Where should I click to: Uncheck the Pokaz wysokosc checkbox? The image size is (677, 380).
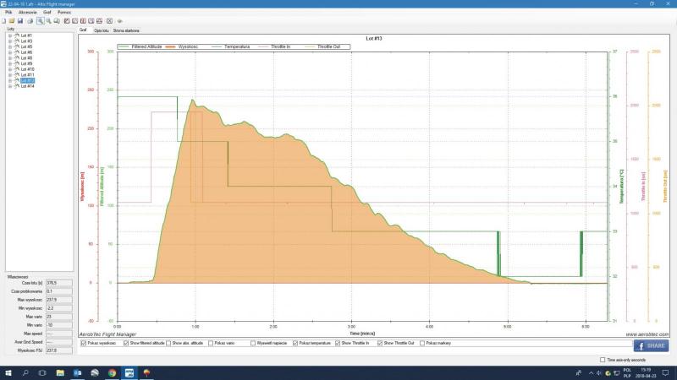pyautogui.click(x=83, y=344)
